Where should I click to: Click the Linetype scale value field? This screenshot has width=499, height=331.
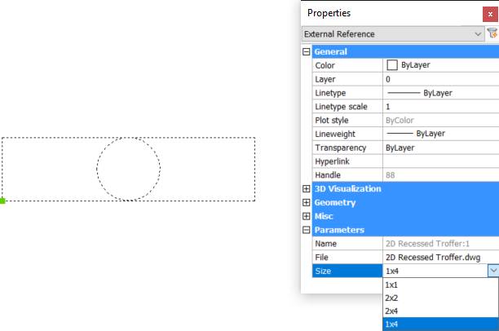(440, 107)
